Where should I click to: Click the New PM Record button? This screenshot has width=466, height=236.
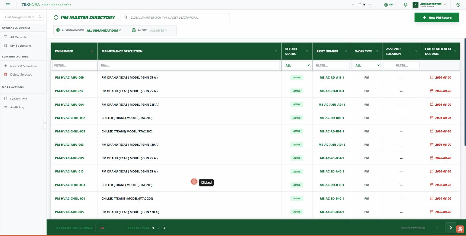pos(437,17)
